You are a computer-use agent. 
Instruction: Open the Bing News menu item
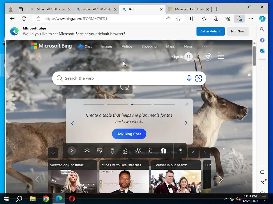pos(188,46)
